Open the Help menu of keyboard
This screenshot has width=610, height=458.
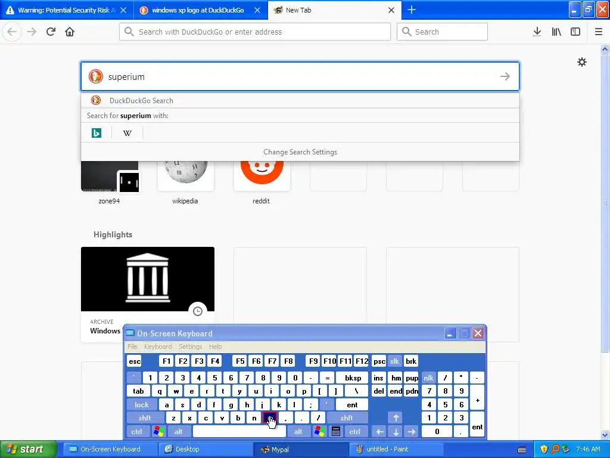click(x=216, y=346)
